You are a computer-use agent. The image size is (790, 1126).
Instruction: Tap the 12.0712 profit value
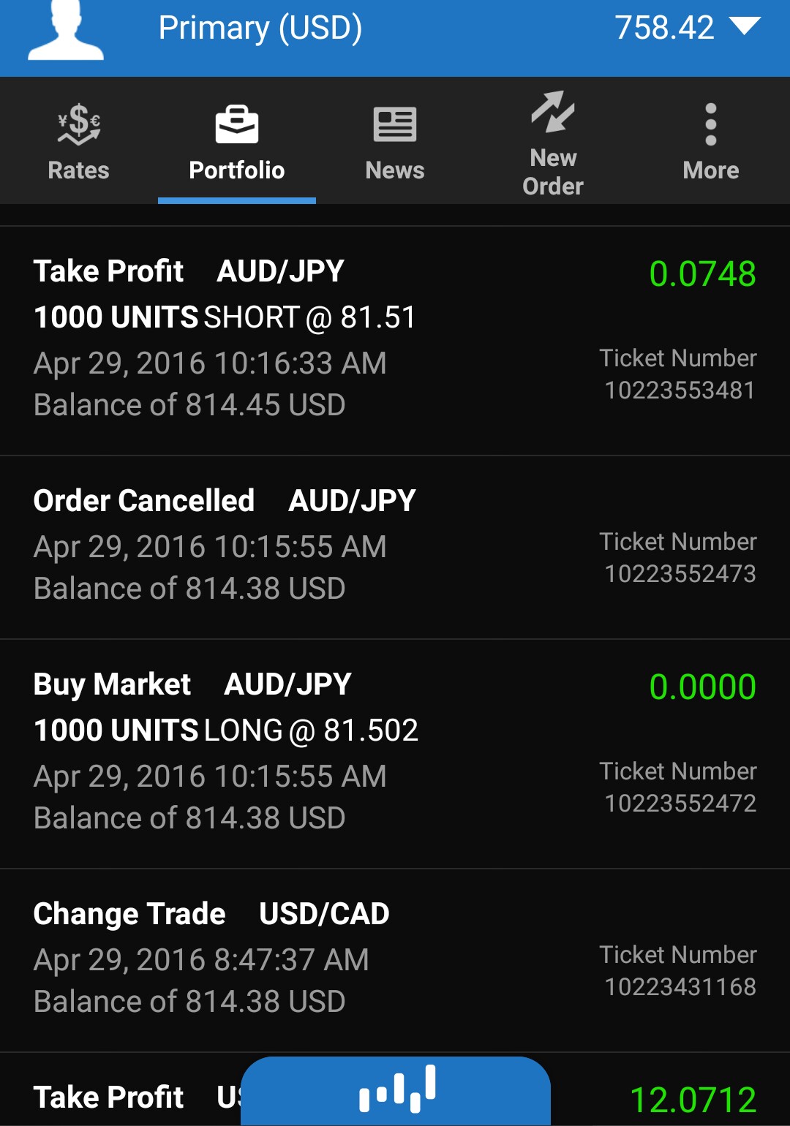tap(693, 1100)
